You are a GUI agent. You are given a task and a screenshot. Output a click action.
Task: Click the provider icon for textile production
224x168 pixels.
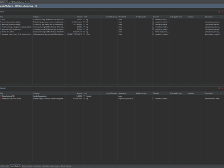(153, 32)
